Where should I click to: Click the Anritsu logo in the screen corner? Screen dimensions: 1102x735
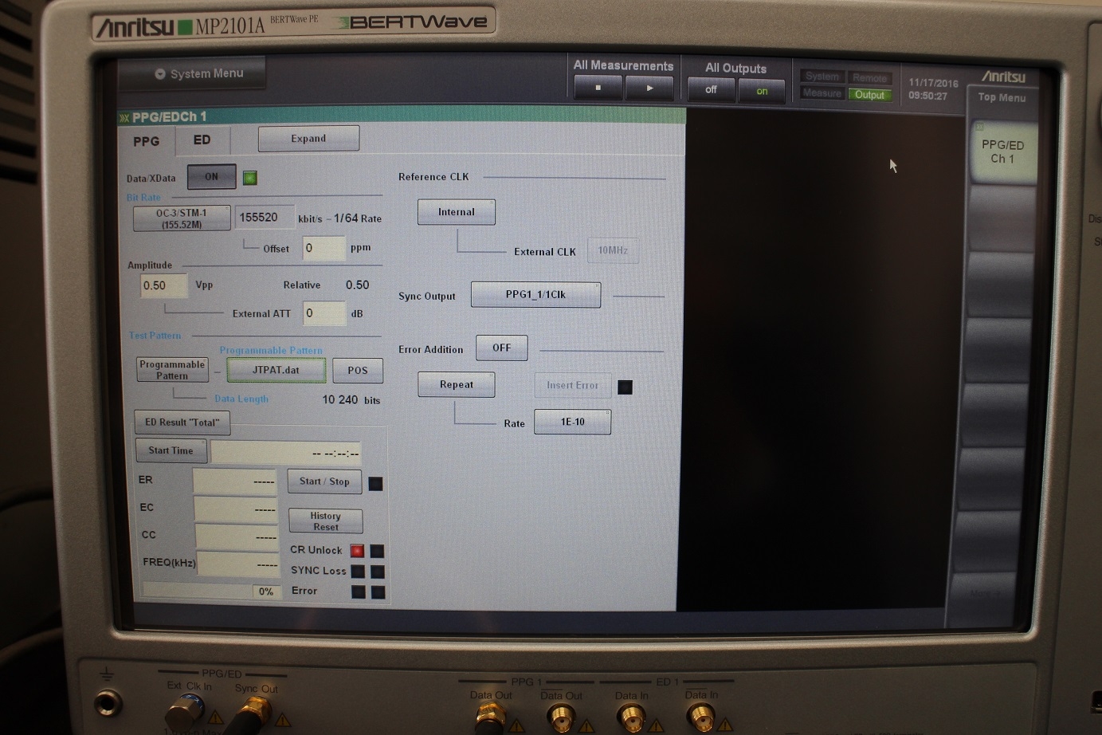[x=1003, y=77]
